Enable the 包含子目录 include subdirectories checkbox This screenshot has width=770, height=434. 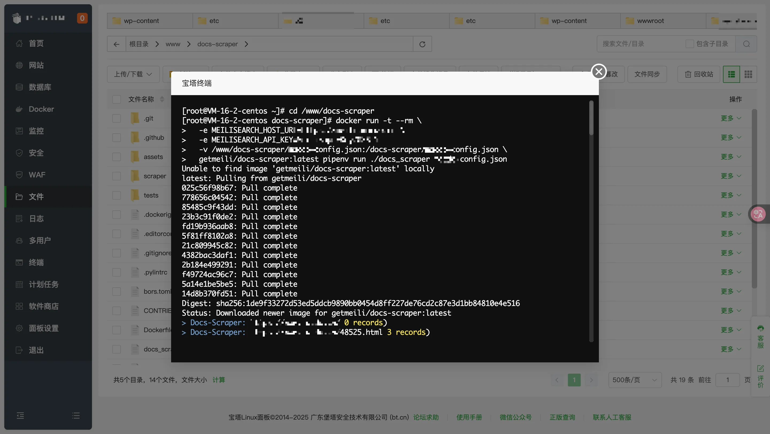tap(690, 44)
